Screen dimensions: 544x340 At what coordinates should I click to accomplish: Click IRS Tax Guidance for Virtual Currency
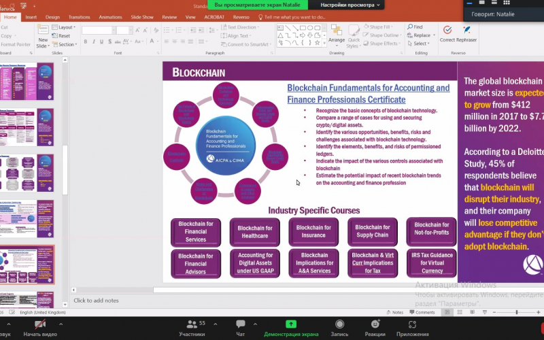pyautogui.click(x=432, y=263)
